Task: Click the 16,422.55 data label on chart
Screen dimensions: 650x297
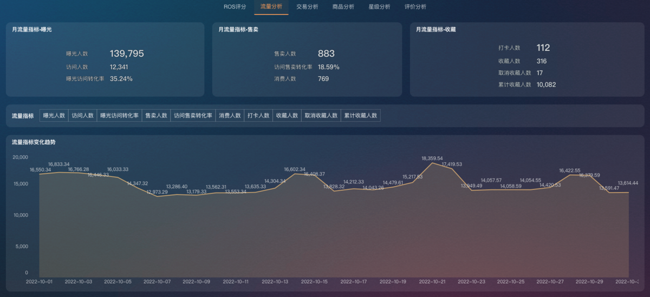Action: (x=570, y=170)
